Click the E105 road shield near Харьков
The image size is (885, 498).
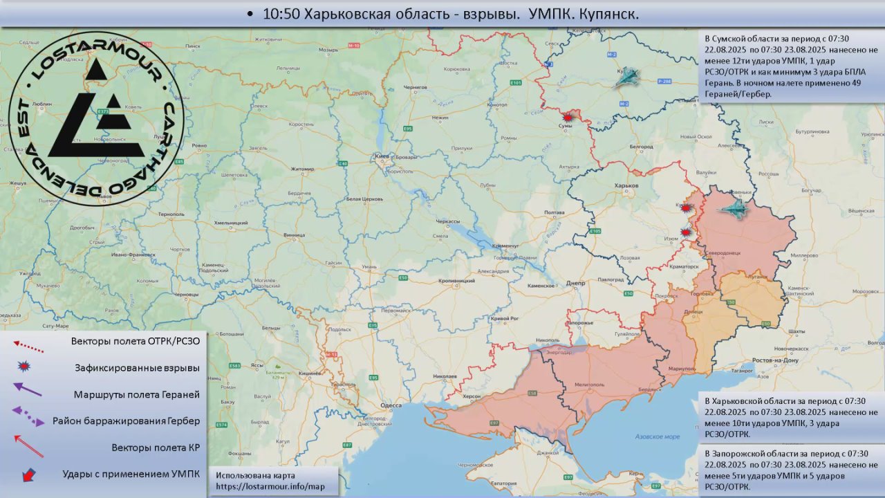pyautogui.click(x=595, y=231)
